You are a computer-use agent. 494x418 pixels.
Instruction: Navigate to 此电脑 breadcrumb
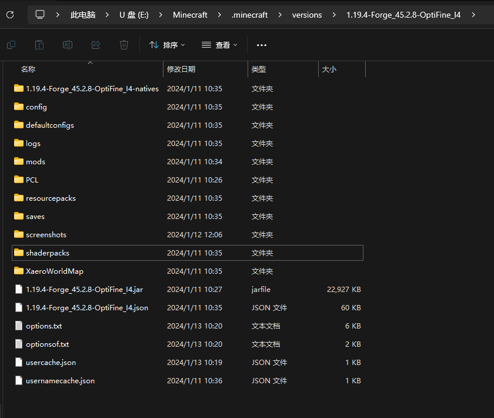[x=83, y=15]
